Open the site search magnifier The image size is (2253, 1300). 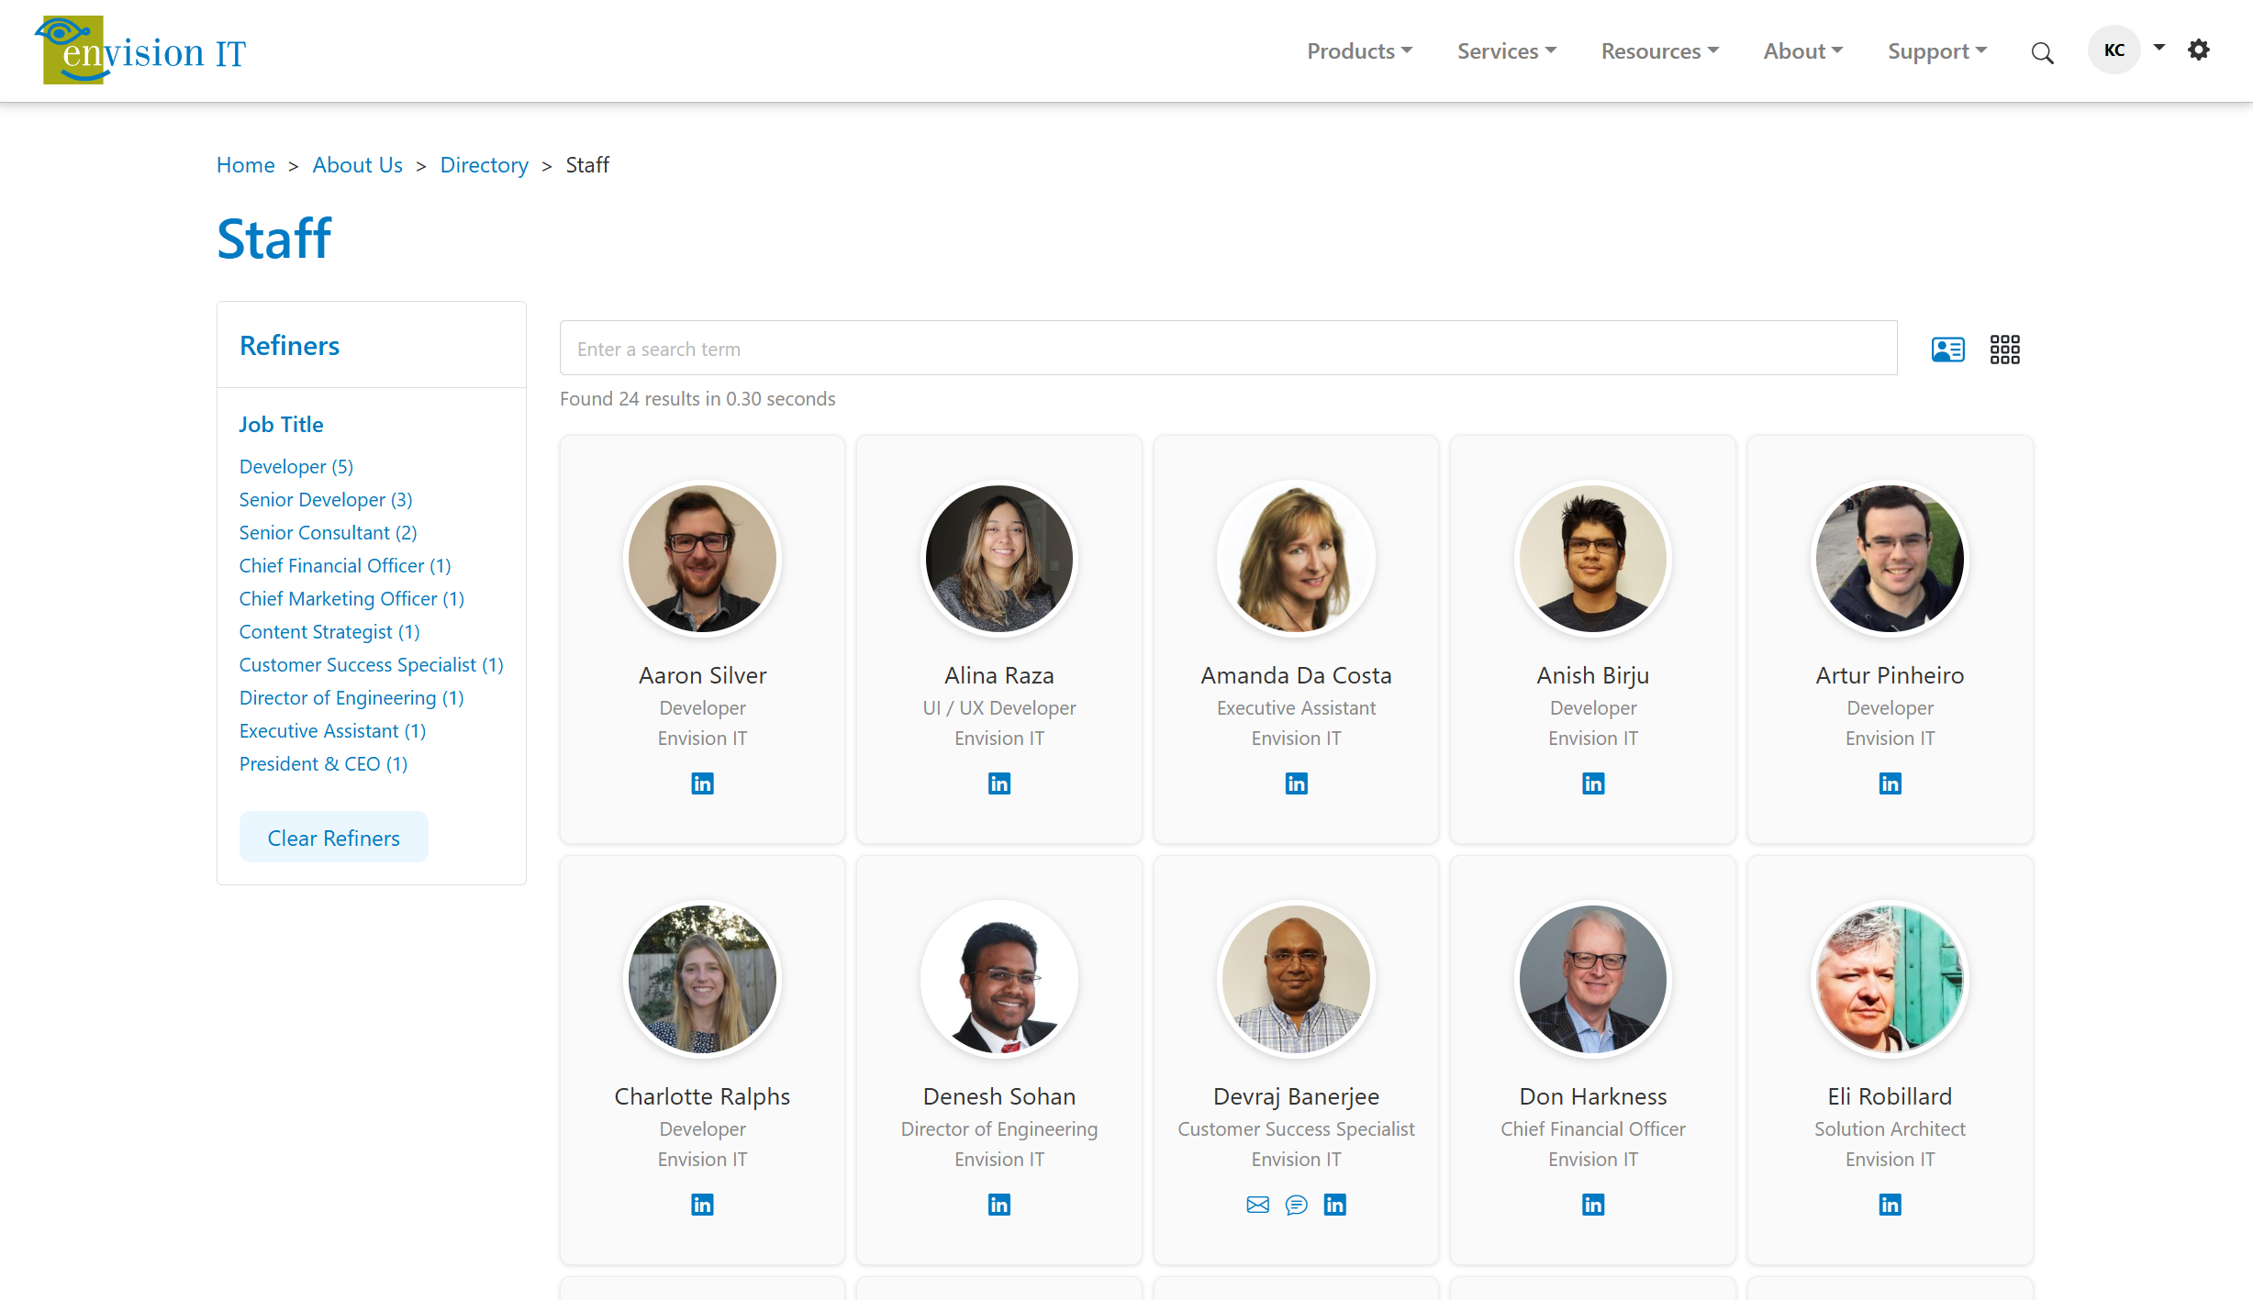2042,53
